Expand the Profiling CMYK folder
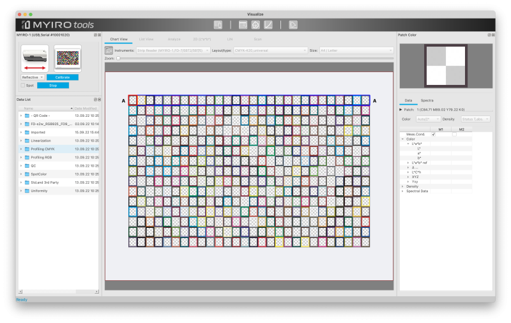The width and height of the screenshot is (511, 323). [20, 149]
